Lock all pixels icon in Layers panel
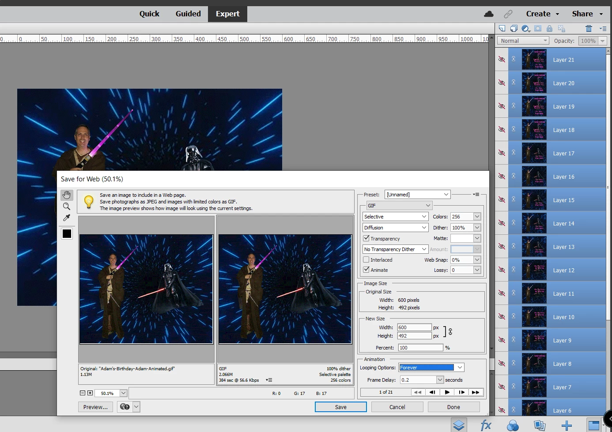 tap(549, 28)
